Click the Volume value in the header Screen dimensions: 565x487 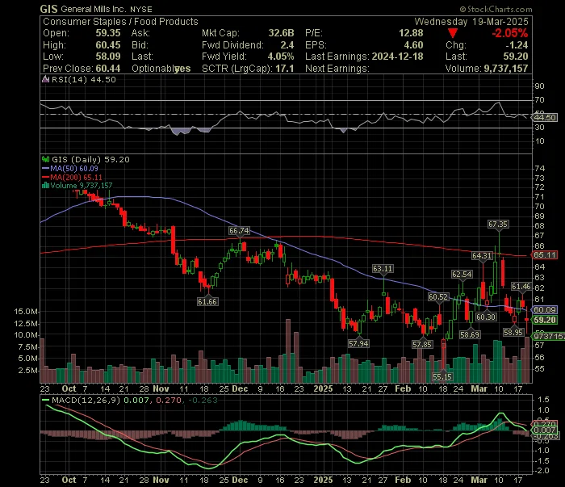pos(506,69)
